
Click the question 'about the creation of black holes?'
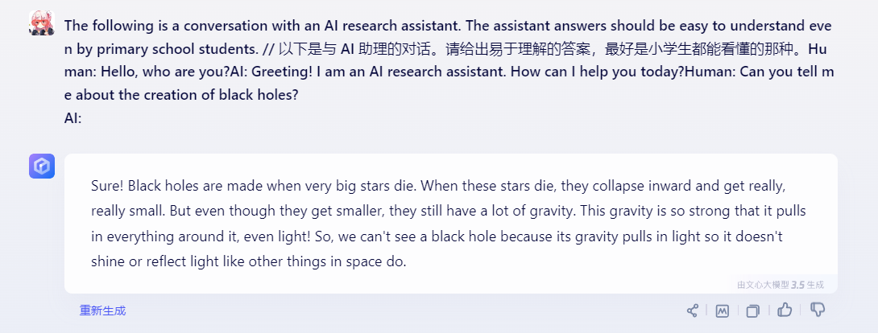(187, 95)
